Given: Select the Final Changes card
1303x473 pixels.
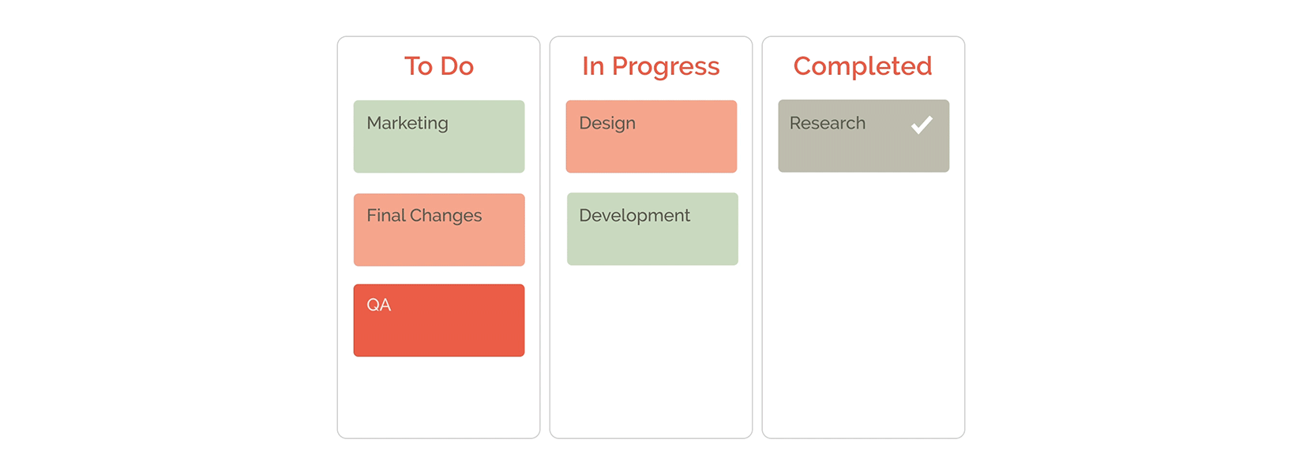Looking at the screenshot, I should pos(439,229).
